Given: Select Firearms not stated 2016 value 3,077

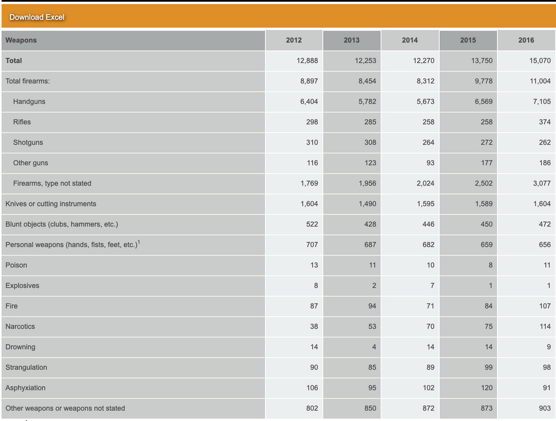Looking at the screenshot, I should 542,183.
